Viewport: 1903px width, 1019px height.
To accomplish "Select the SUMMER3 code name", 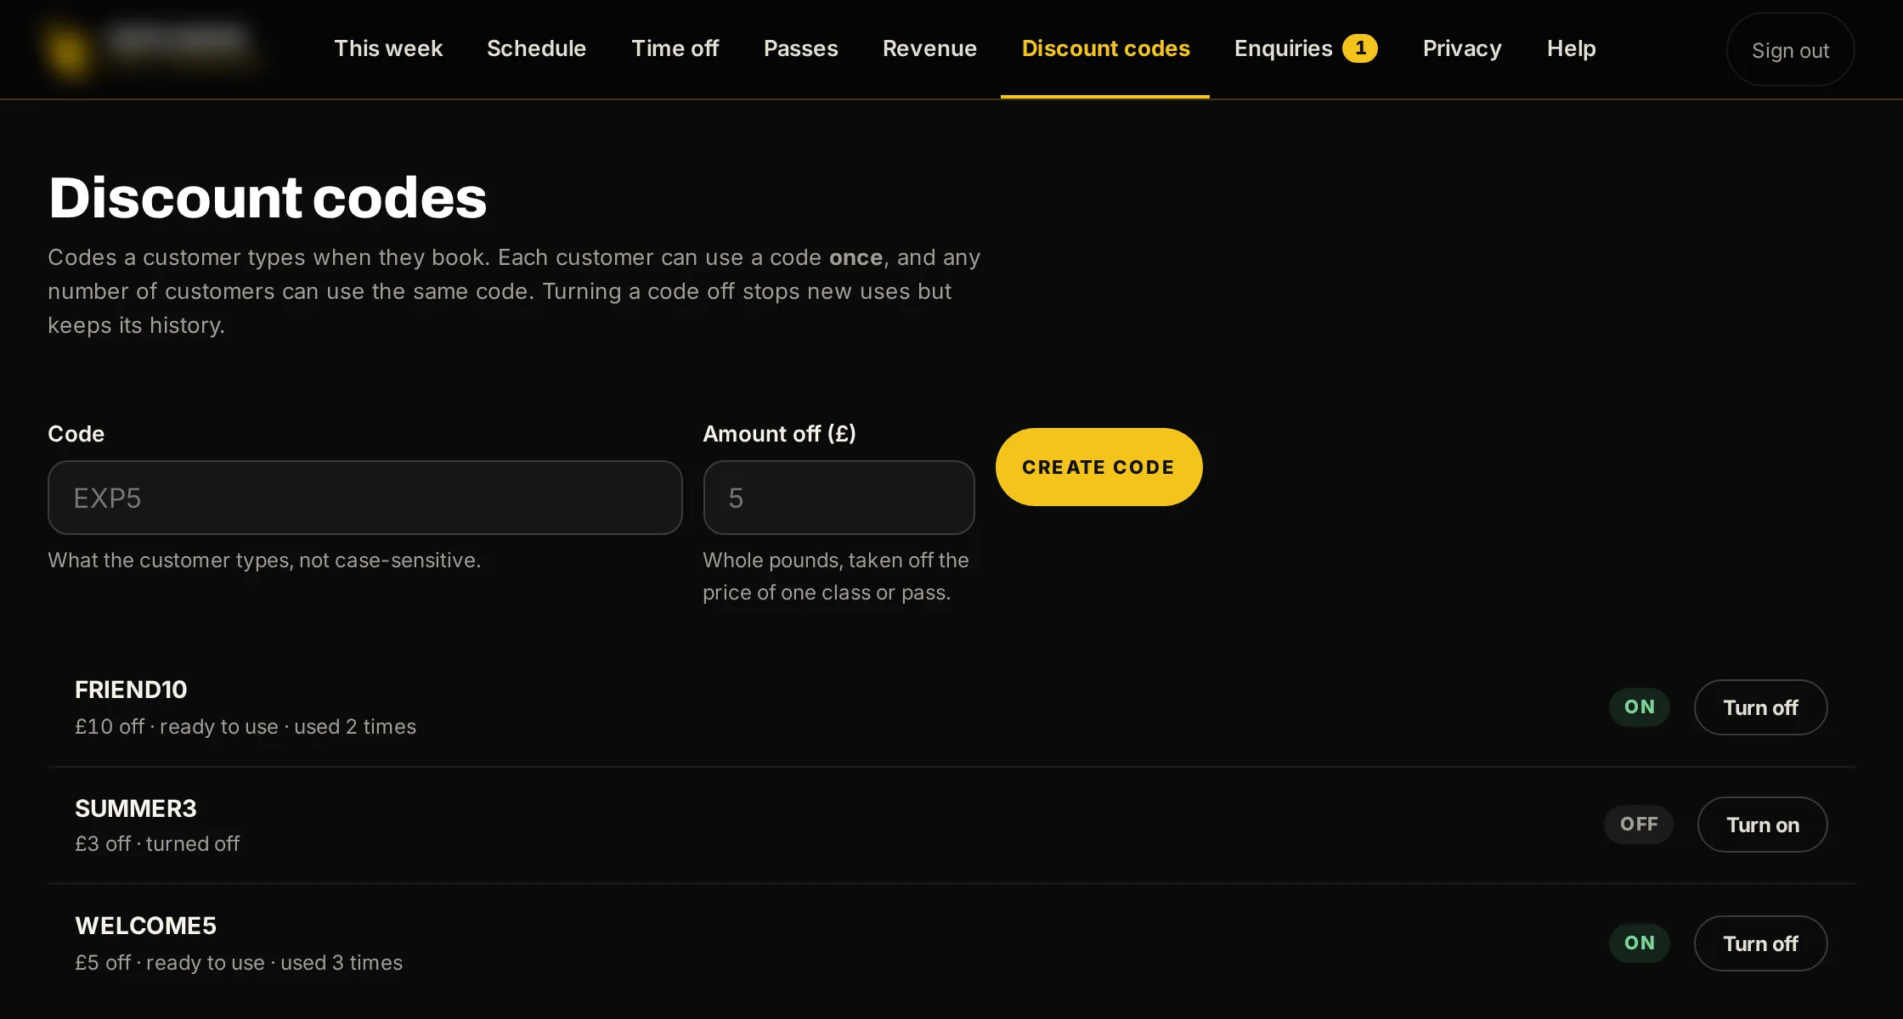I will [136, 808].
